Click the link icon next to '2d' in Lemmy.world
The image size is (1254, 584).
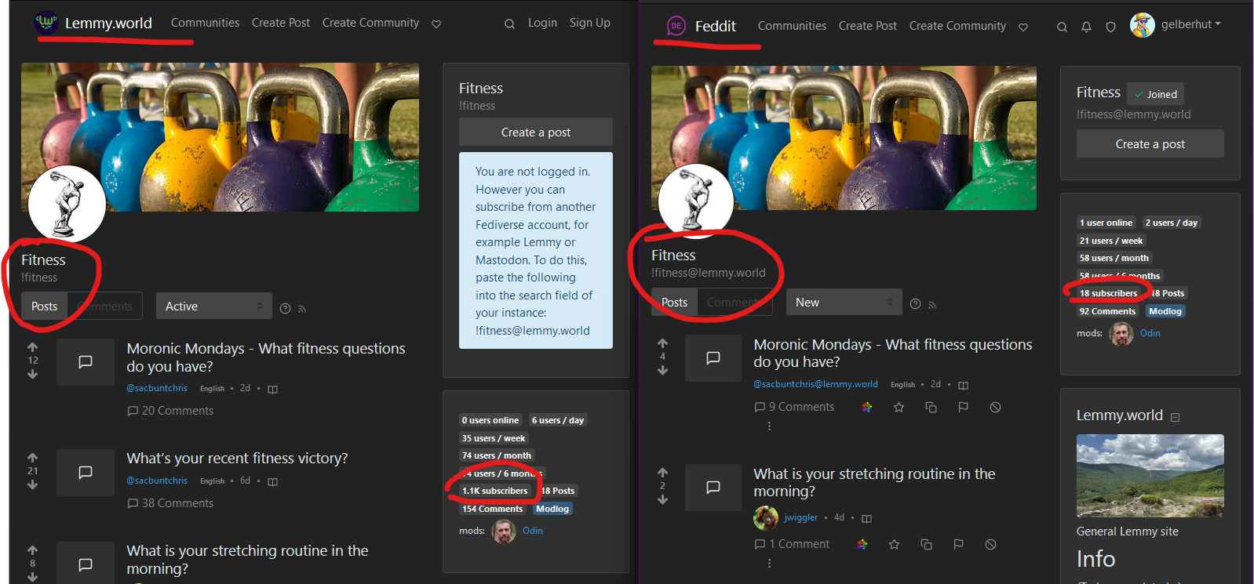272,389
